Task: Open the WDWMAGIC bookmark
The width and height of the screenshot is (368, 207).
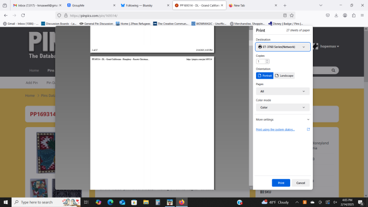Action: point(209,24)
